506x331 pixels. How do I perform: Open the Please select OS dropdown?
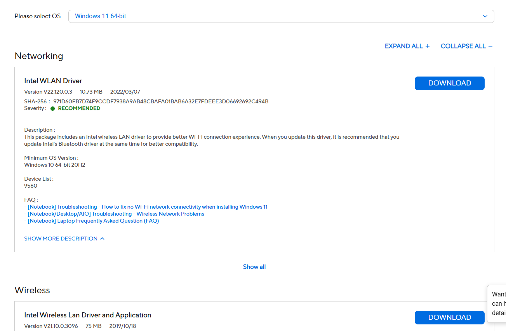point(281,16)
